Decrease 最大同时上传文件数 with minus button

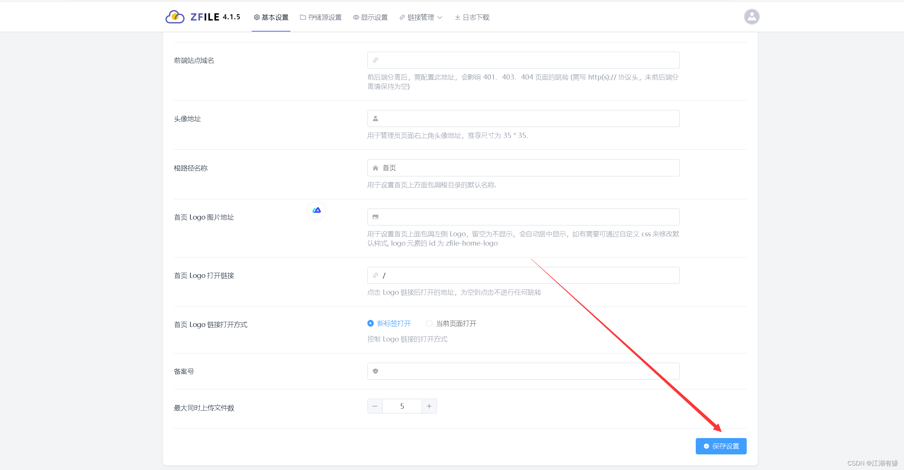pos(375,406)
